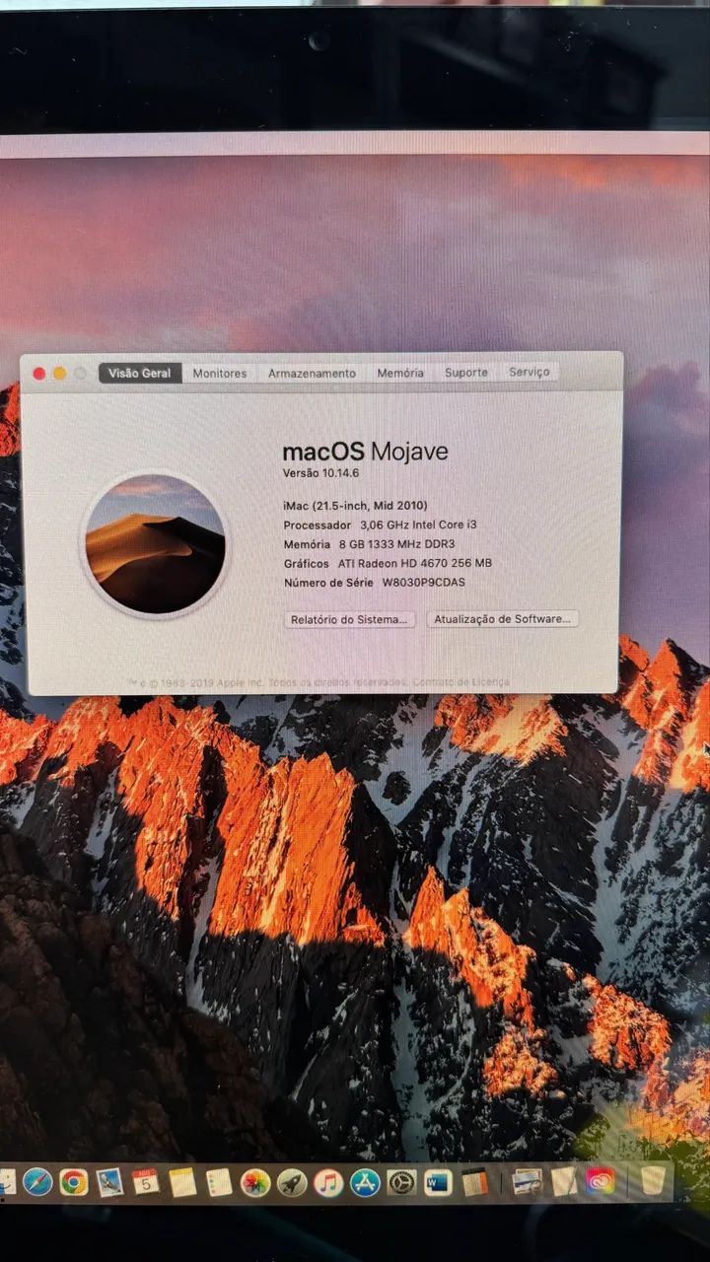Screen dimensions: 710x1262
Task: Open the Memória tab
Action: click(400, 373)
